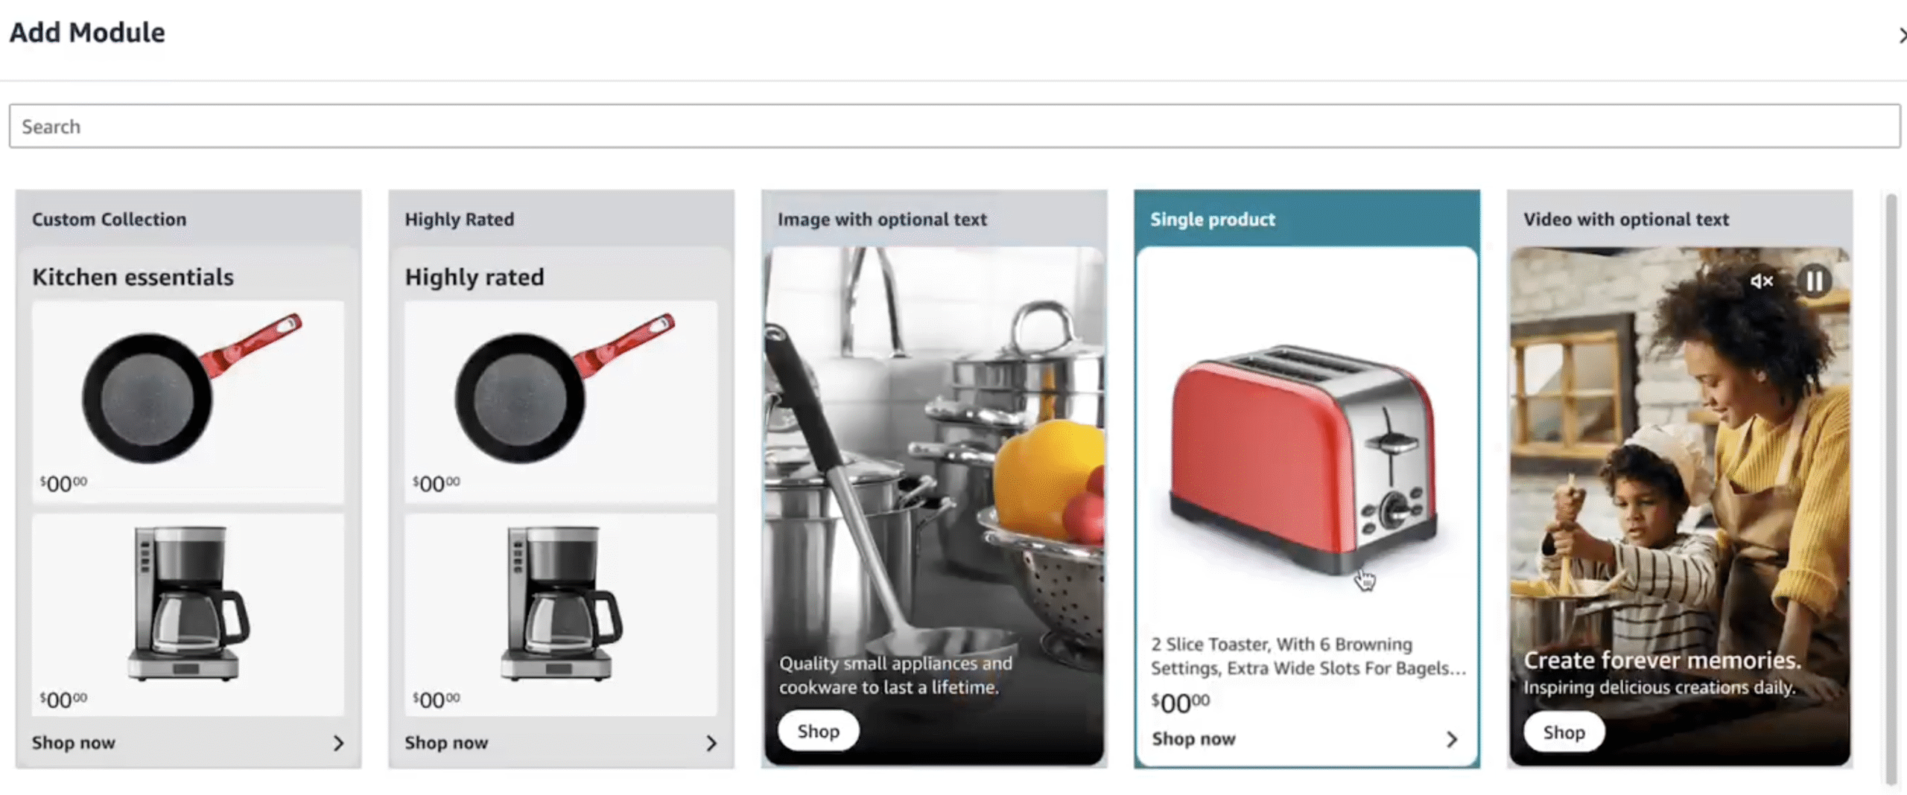The image size is (1907, 795).
Task: Select the Highly Rated module header
Action: click(460, 220)
